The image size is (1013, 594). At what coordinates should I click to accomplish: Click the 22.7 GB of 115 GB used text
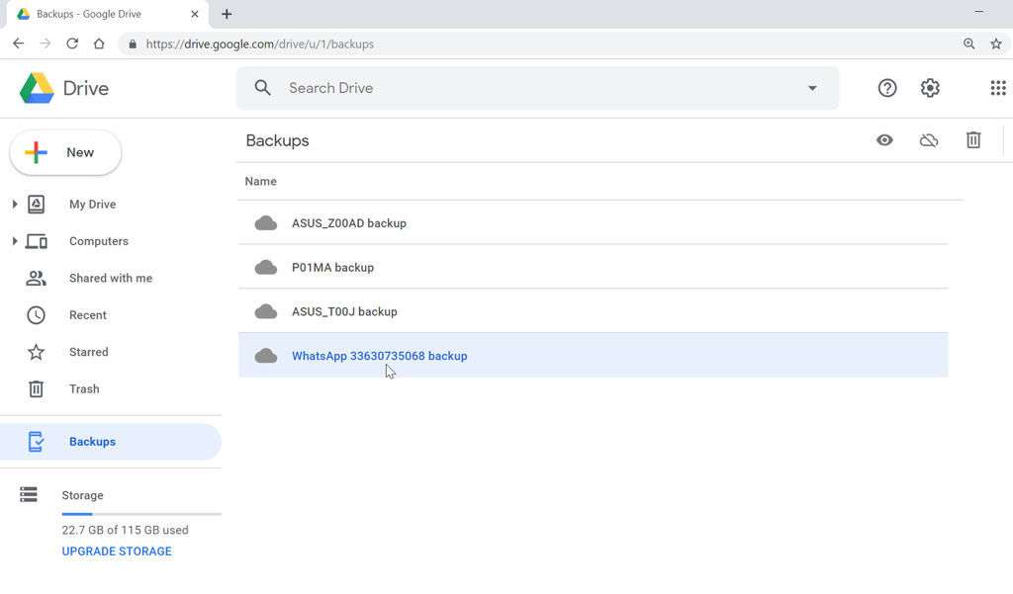(125, 530)
